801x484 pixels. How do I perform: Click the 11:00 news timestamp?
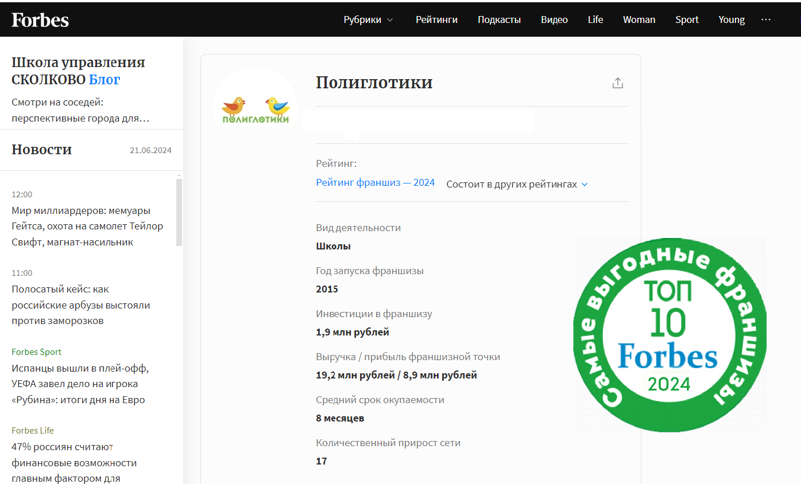click(22, 273)
